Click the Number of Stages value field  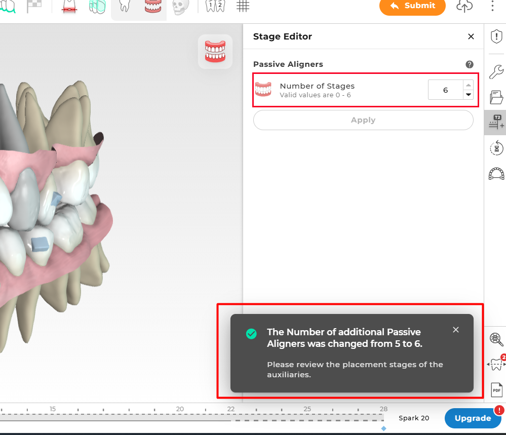pos(445,90)
